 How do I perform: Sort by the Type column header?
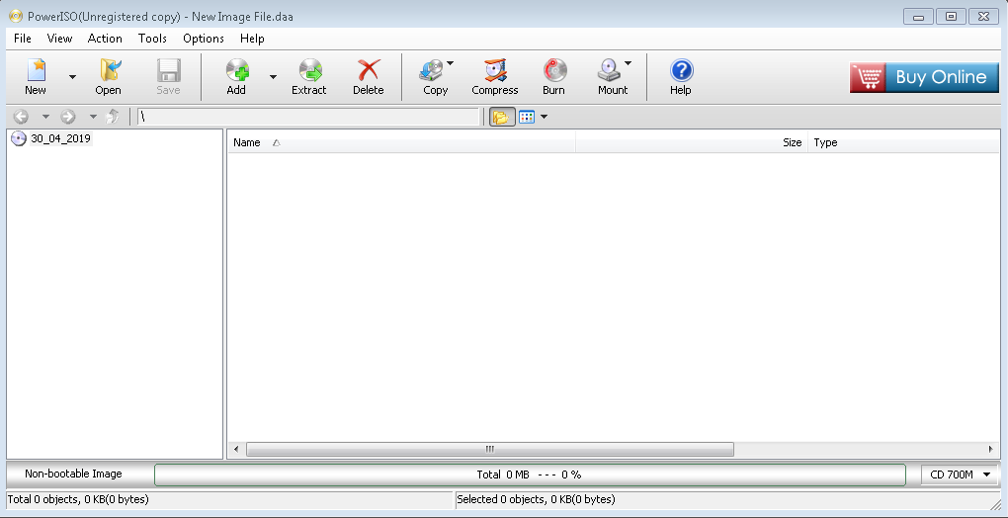tap(904, 142)
